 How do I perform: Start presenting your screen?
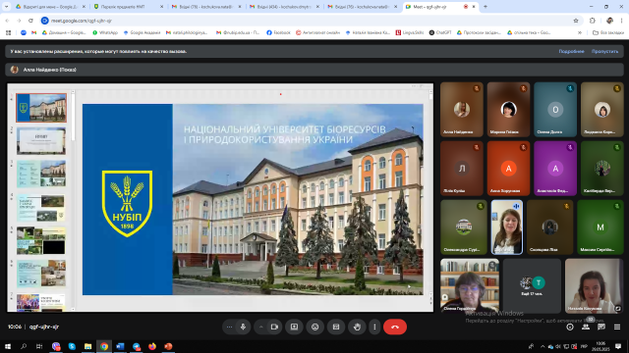294,327
